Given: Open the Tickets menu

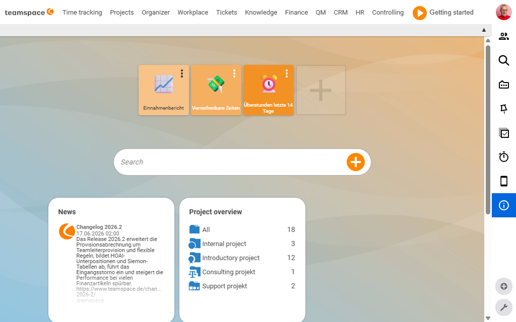Looking at the screenshot, I should (x=226, y=13).
